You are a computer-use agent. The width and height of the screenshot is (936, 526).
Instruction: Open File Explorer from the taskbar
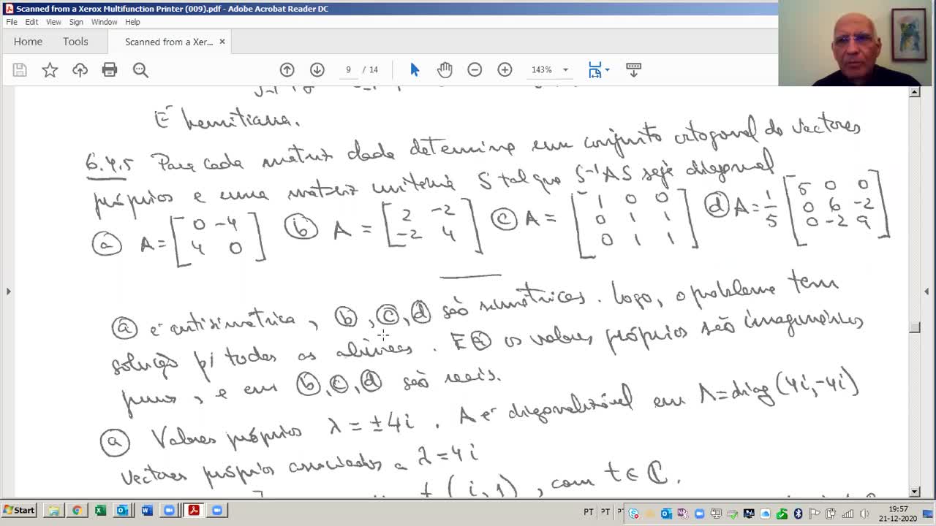coord(53,511)
